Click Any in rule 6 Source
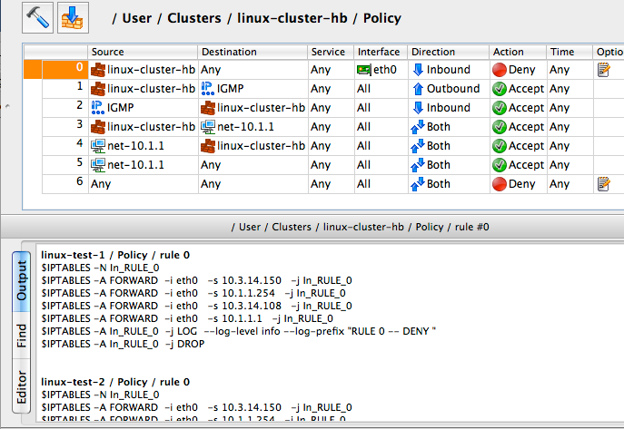The height and width of the screenshot is (429, 624). tap(101, 184)
